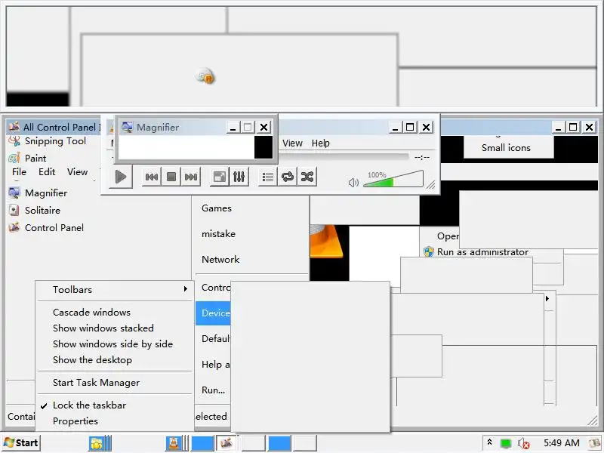The height and width of the screenshot is (453, 604).
Task: Toggle VLC fullscreen video button
Action: point(220,177)
